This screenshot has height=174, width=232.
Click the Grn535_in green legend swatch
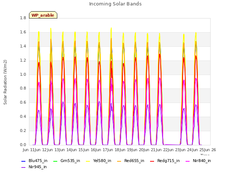[x=55, y=161]
